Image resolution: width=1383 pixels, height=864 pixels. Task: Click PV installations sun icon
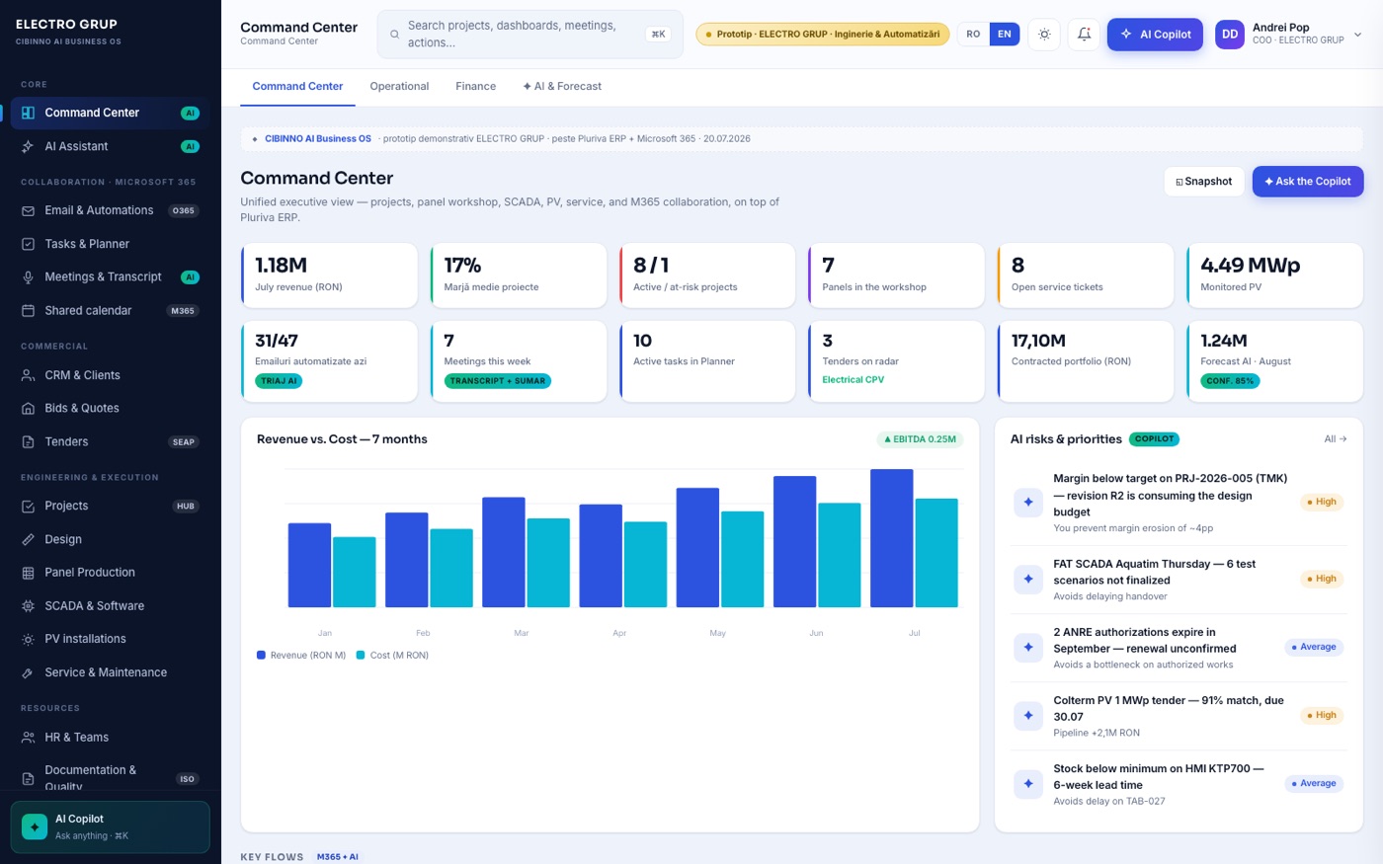pos(29,639)
